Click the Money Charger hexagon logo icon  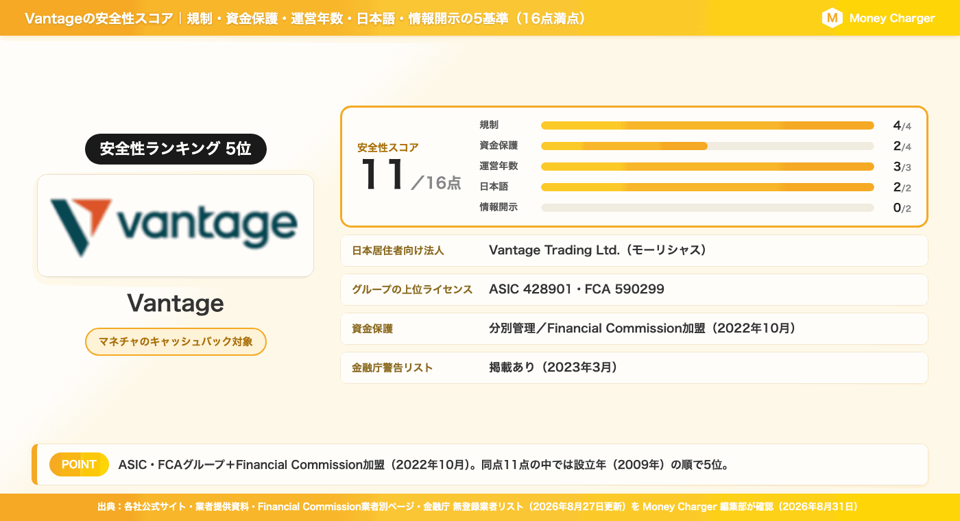pyautogui.click(x=832, y=19)
